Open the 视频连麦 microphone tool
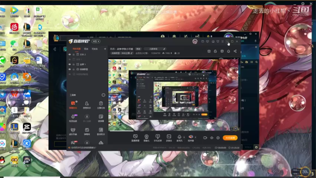Screen dimensions: 316x178 pos(73,118)
